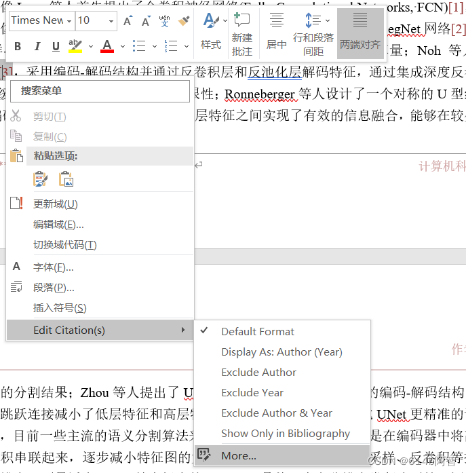Open font color dropdown arrow

[x=122, y=46]
